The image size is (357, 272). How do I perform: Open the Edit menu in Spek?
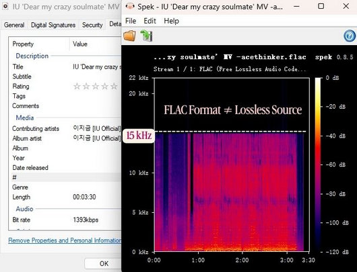(x=150, y=21)
